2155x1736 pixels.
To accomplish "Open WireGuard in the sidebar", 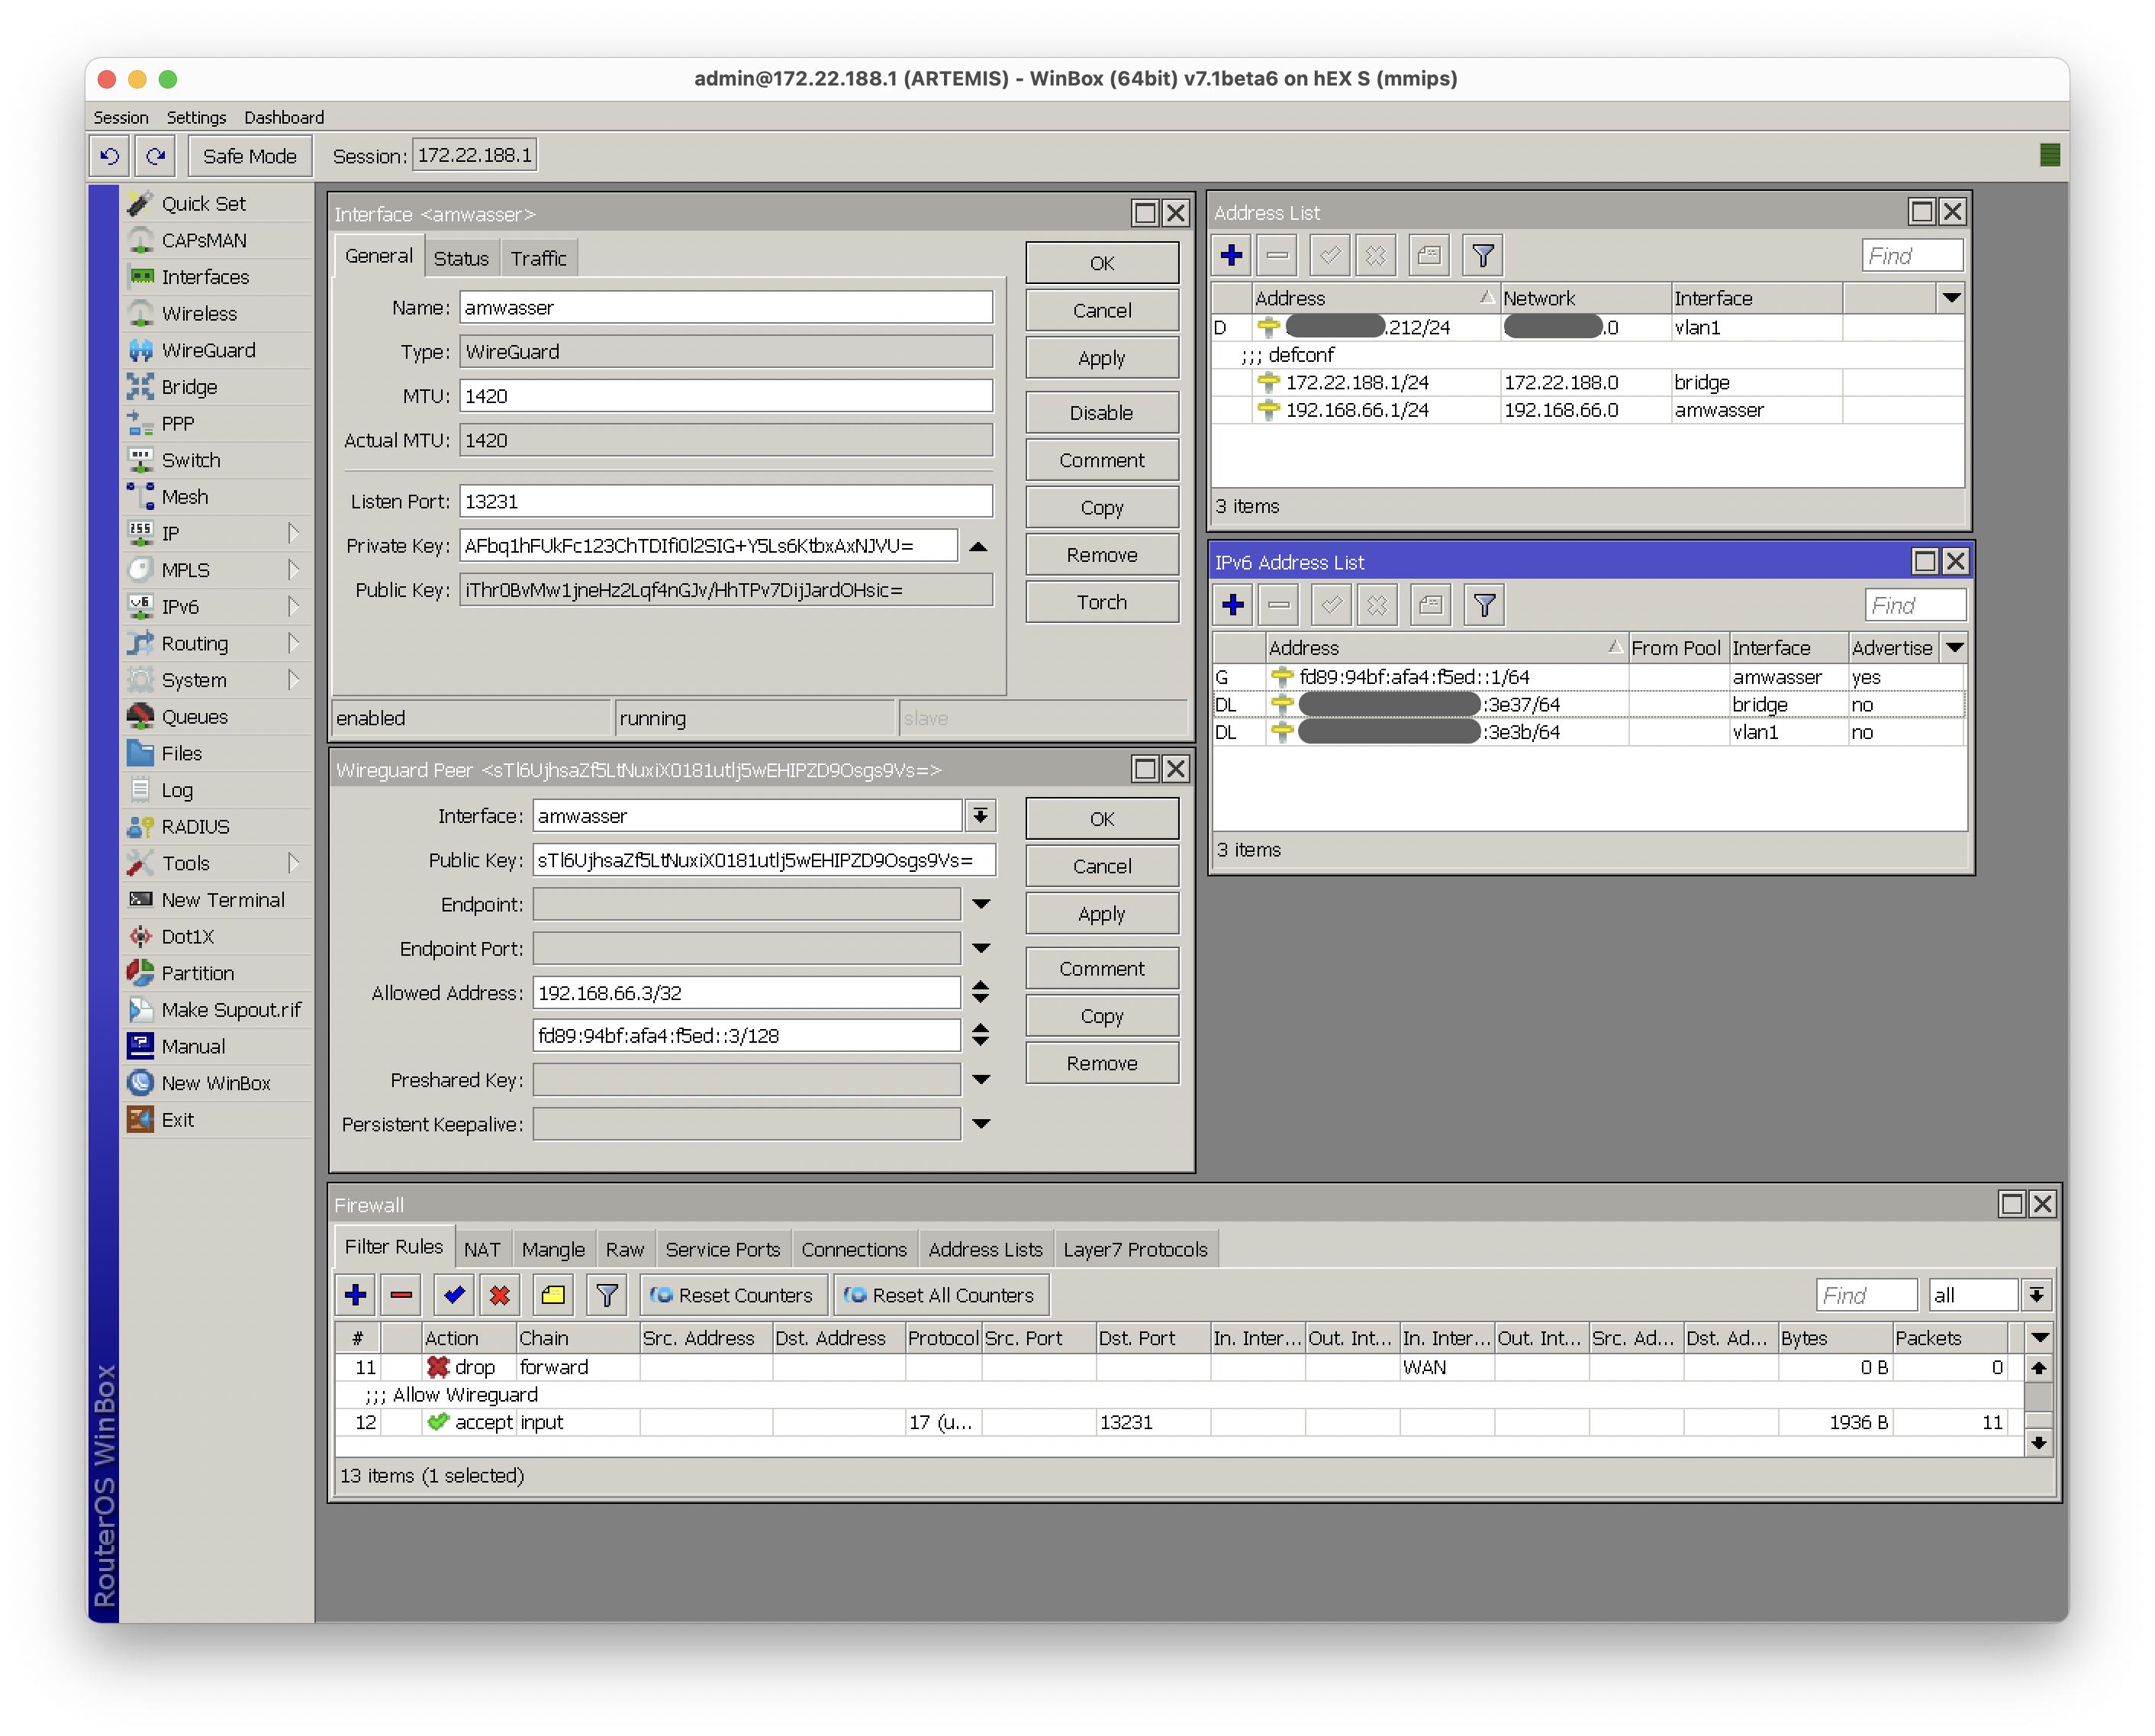I will click(208, 350).
